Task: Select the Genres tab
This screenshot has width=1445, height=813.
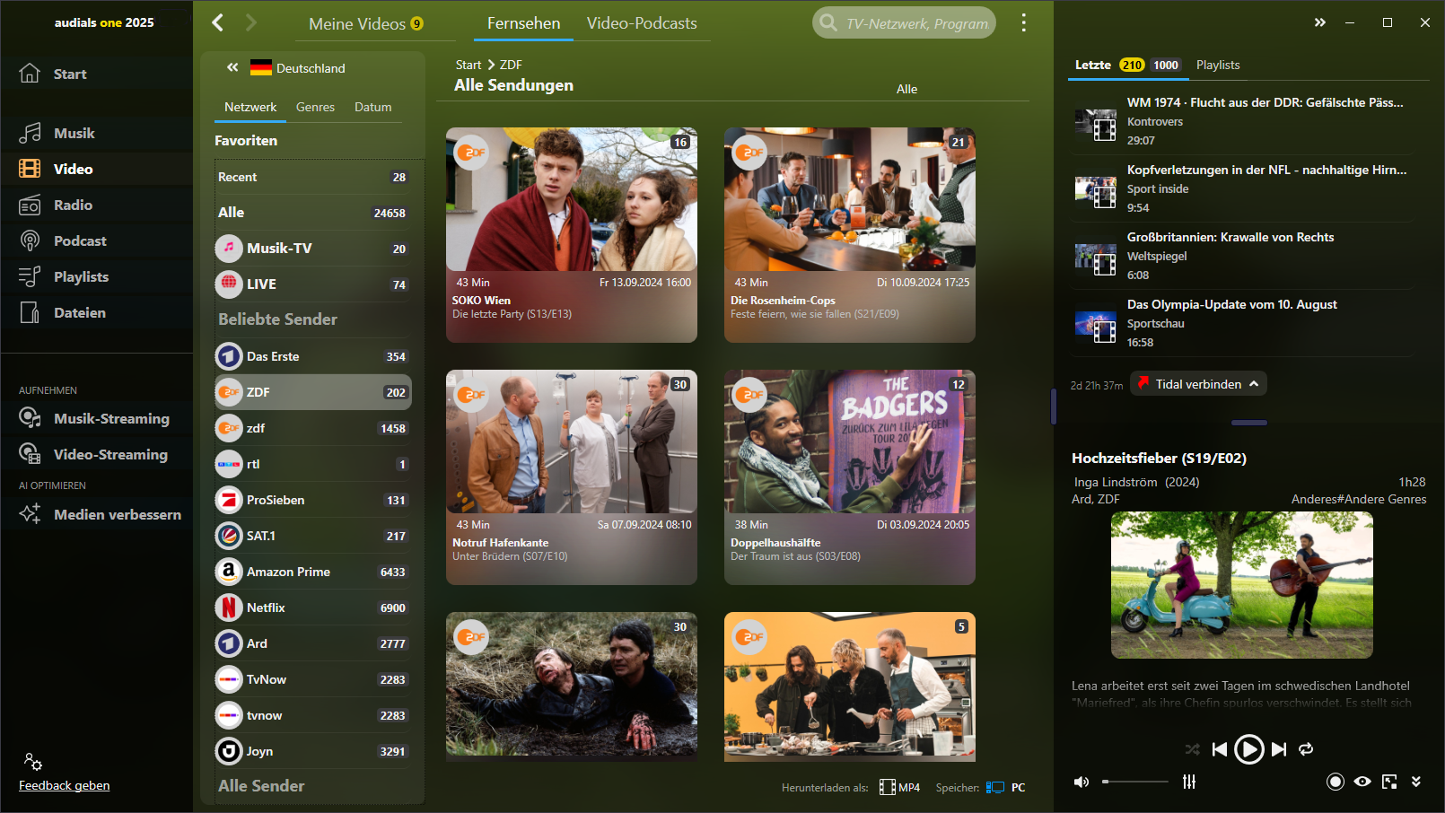Action: (x=315, y=107)
